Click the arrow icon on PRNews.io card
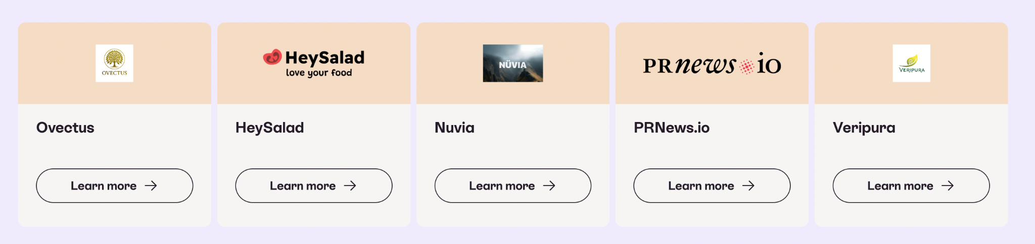The height and width of the screenshot is (244, 1035). click(x=748, y=186)
